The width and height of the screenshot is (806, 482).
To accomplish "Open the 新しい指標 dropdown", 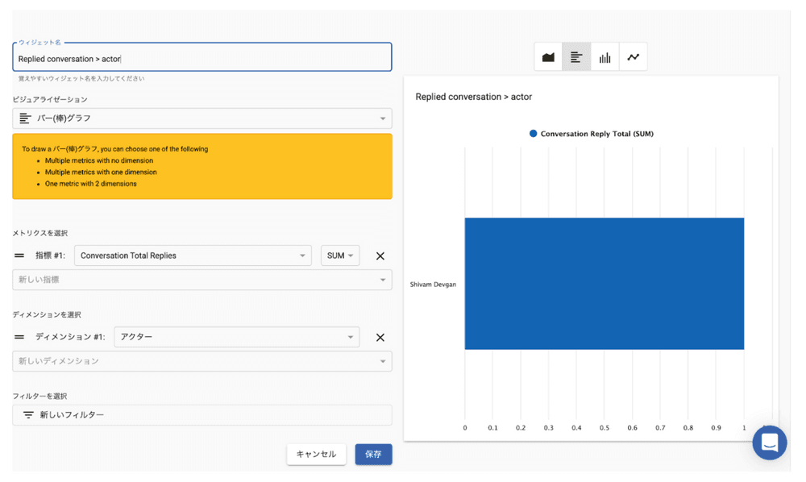I will click(x=201, y=280).
